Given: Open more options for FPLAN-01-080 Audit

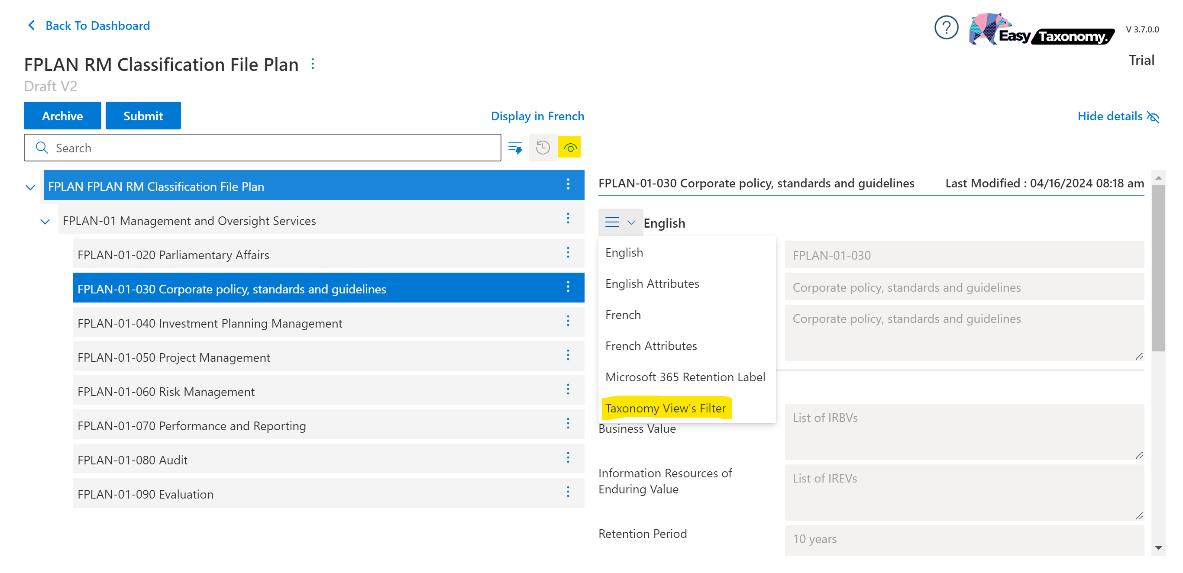Looking at the screenshot, I should point(568,458).
